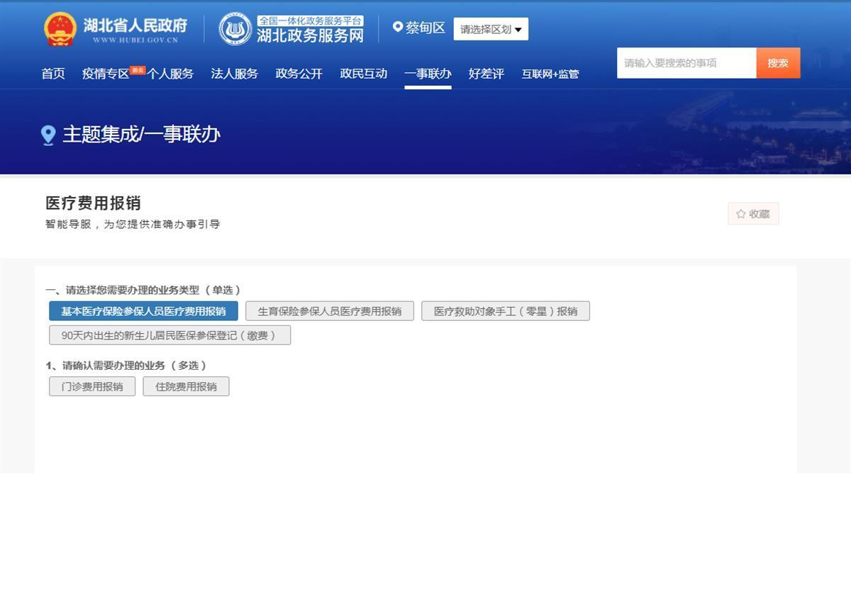Click the Hubei government national emblem logo
The height and width of the screenshot is (591, 851).
(x=60, y=29)
